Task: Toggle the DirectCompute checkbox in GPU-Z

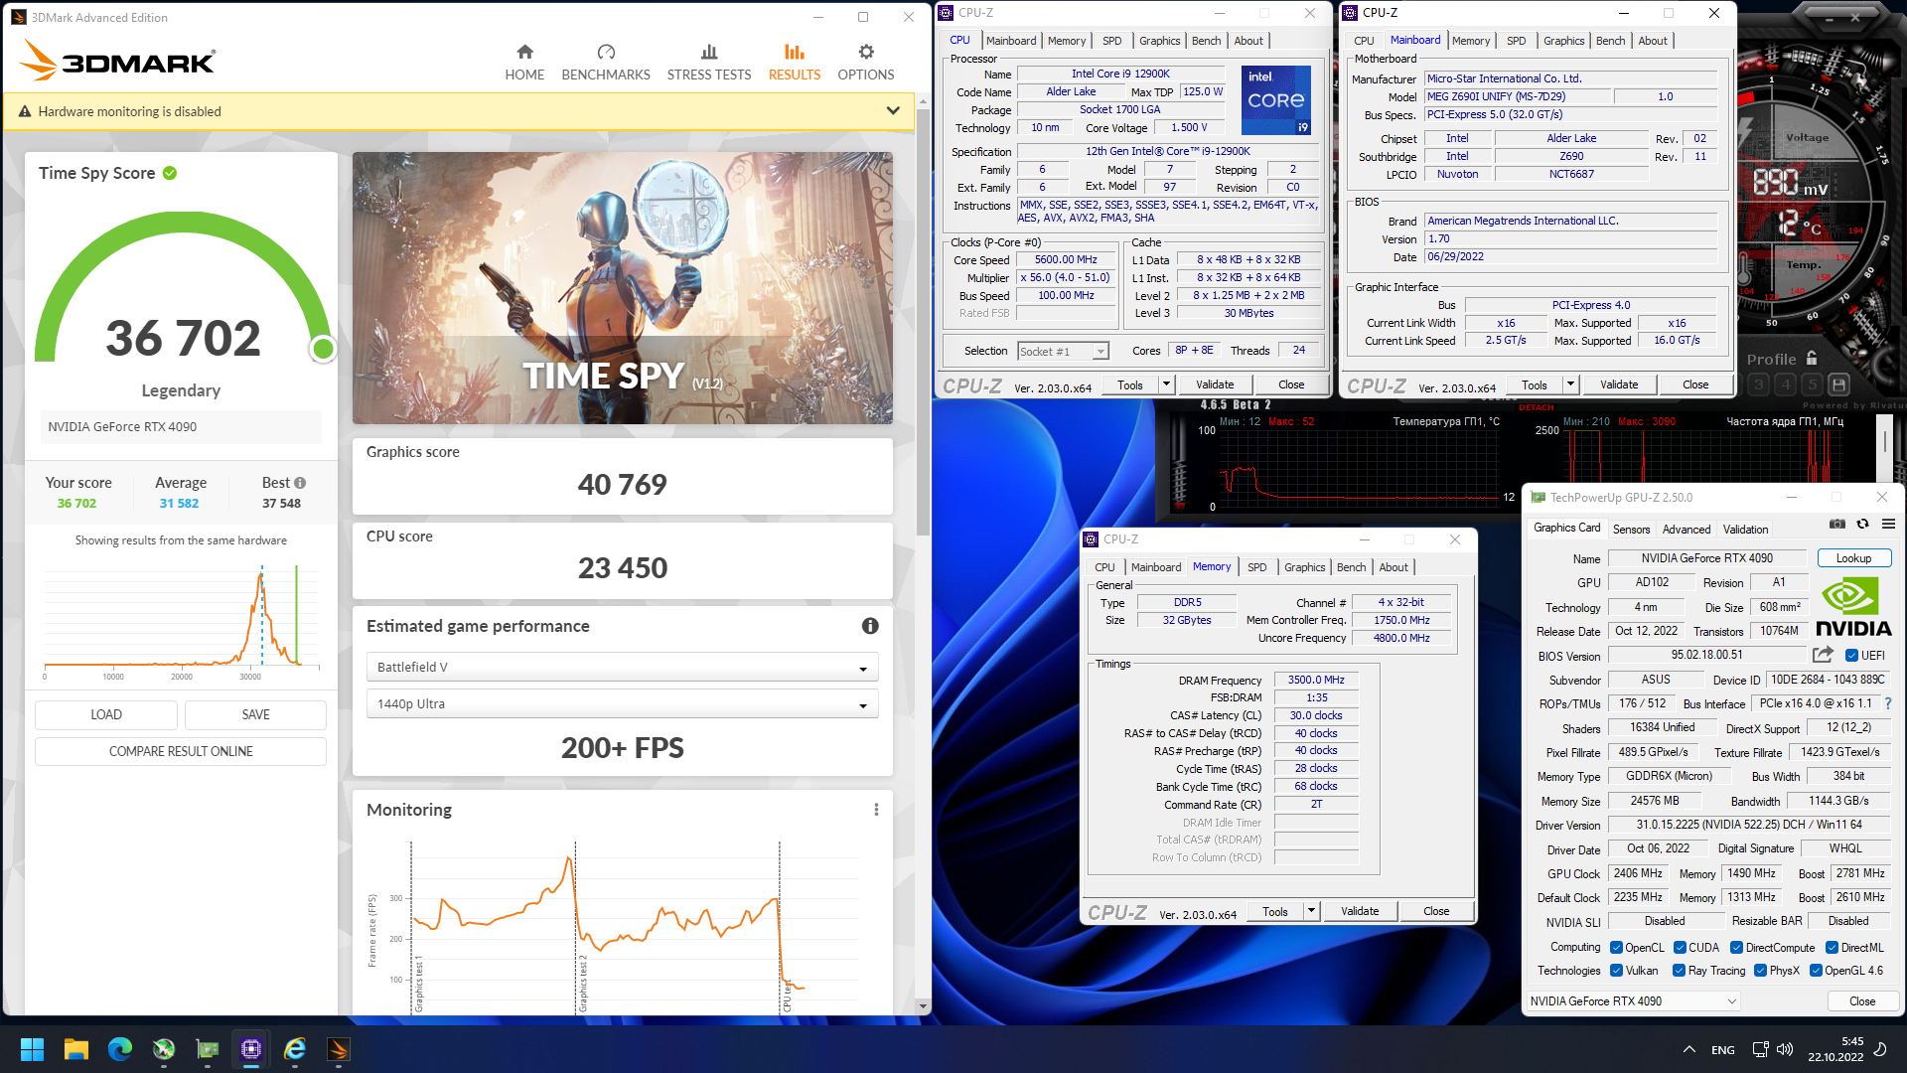Action: coord(1736,948)
